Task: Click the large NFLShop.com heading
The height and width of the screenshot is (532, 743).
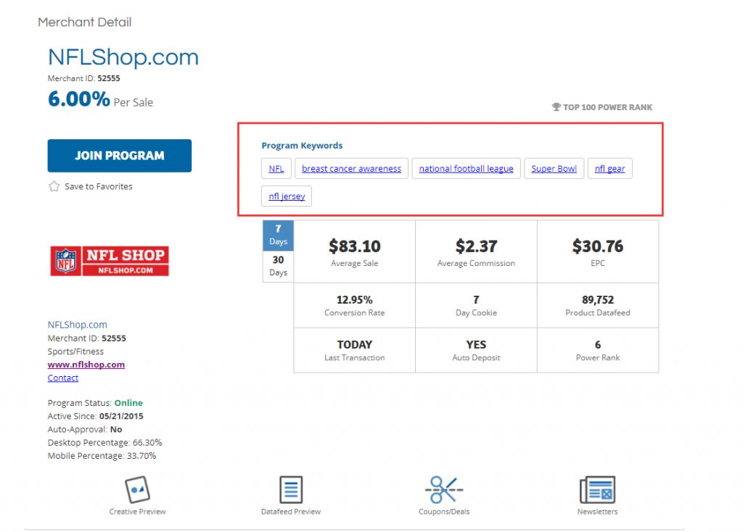Action: (123, 57)
